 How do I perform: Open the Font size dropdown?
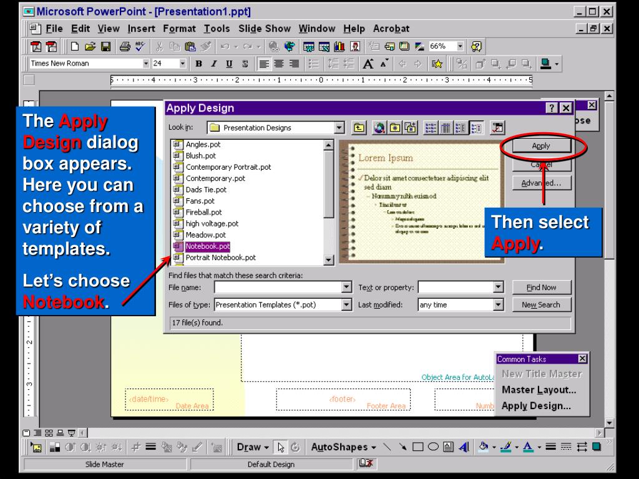tap(183, 64)
